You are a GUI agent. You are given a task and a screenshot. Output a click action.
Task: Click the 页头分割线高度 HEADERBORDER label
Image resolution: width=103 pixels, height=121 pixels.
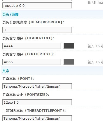click(x=33, y=22)
